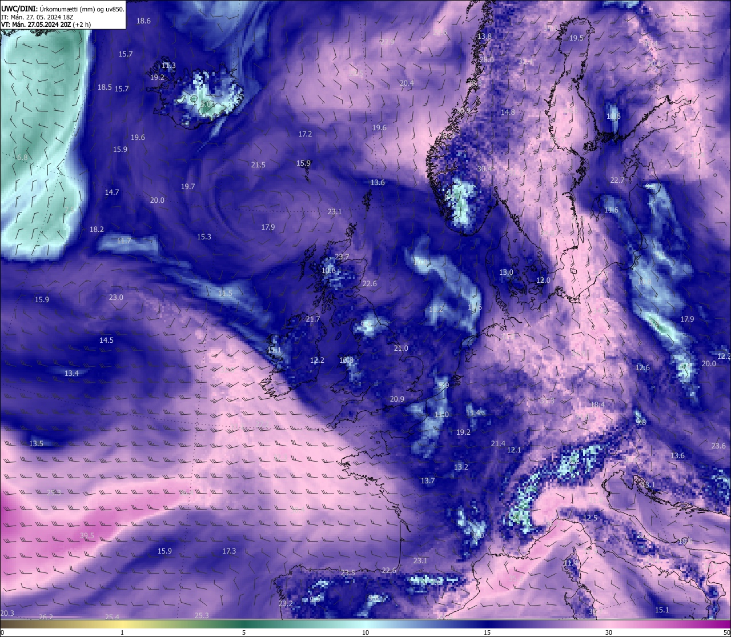
Task: Click the 19.7 map value
Action: (x=188, y=187)
